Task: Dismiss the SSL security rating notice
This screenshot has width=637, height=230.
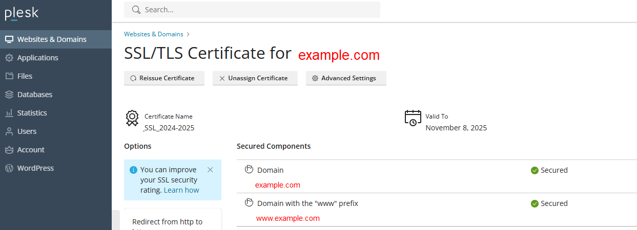Action: (210, 170)
